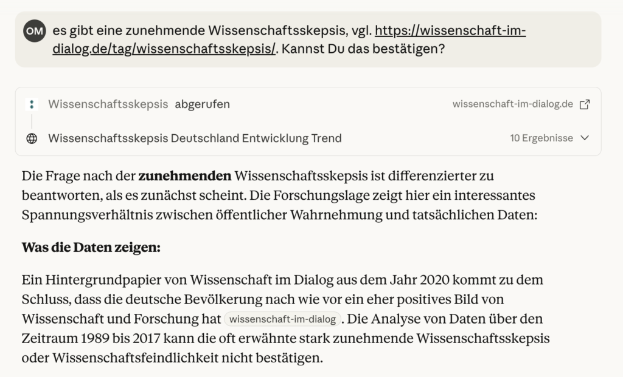The height and width of the screenshot is (377, 623).
Task: Click the OM user avatar circle
Action: (x=34, y=31)
